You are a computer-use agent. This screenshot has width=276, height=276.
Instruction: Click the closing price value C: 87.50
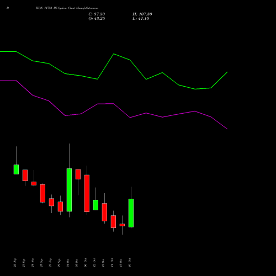97,14
